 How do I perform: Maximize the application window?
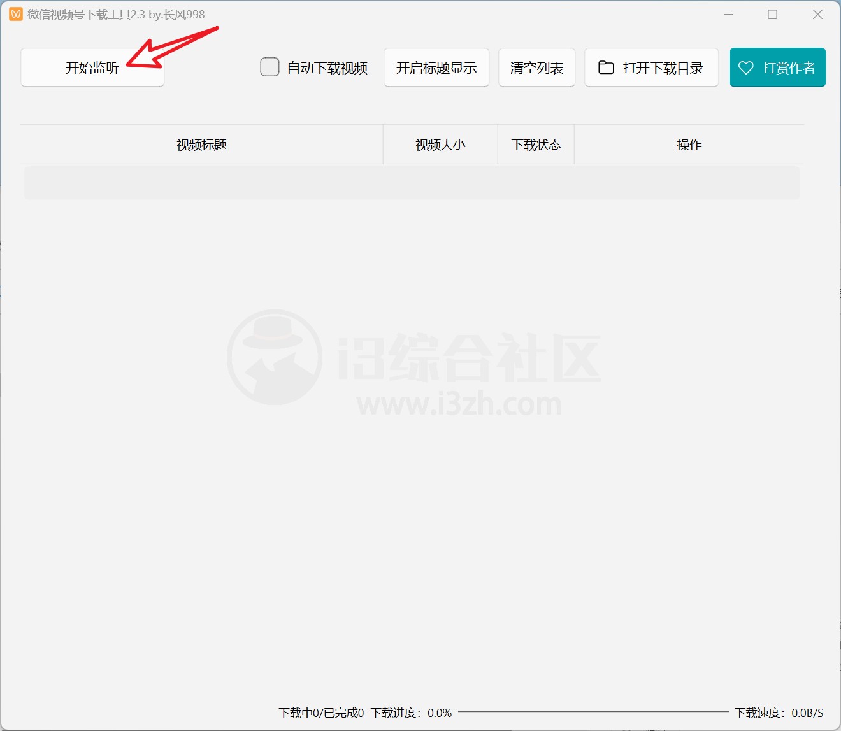(x=772, y=13)
